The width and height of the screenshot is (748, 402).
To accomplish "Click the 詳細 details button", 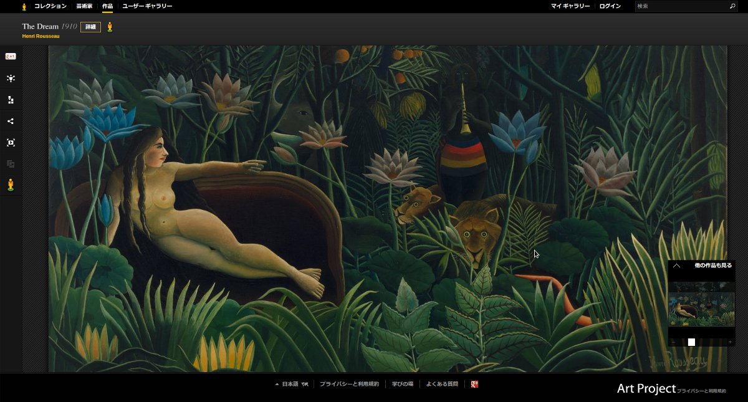I will 90,27.
